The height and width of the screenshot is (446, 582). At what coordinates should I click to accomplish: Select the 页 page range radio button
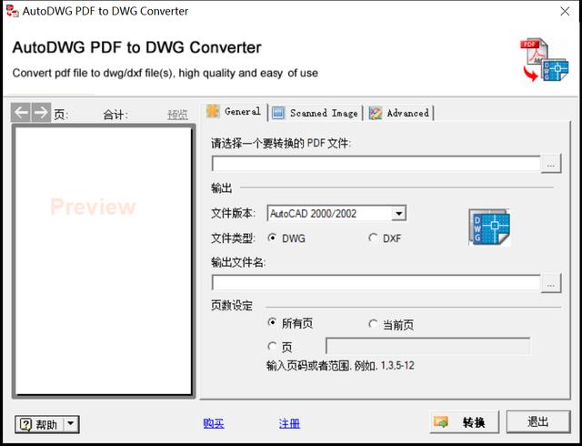click(272, 347)
